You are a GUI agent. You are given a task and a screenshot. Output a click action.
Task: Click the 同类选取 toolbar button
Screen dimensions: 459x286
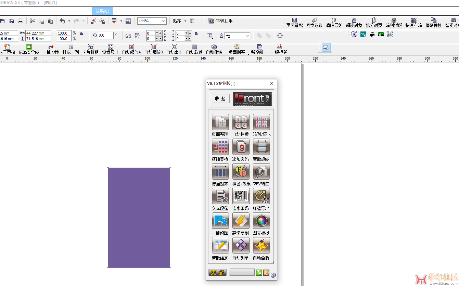tap(314, 23)
